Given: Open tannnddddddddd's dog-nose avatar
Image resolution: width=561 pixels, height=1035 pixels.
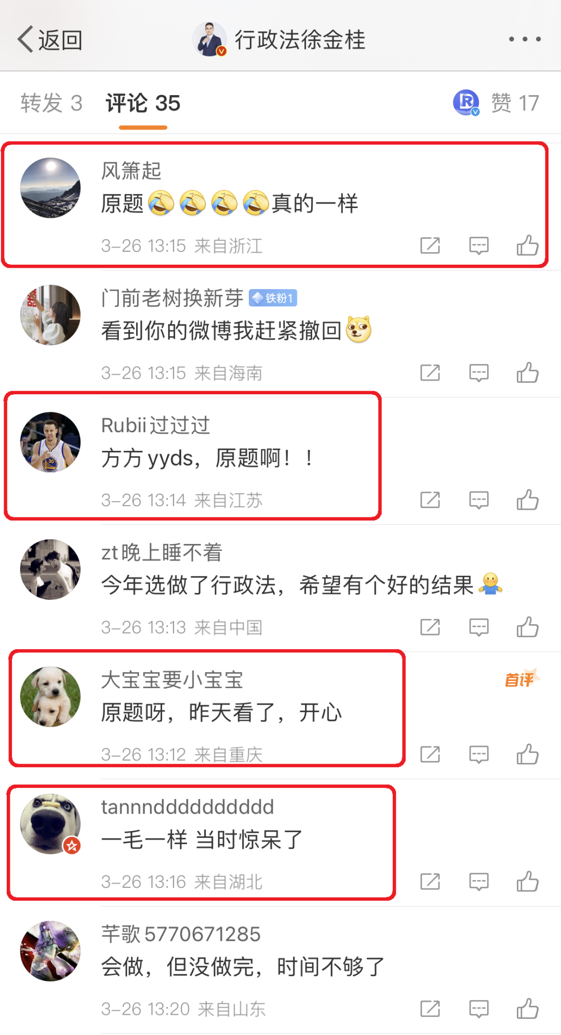Looking at the screenshot, I should tap(50, 824).
